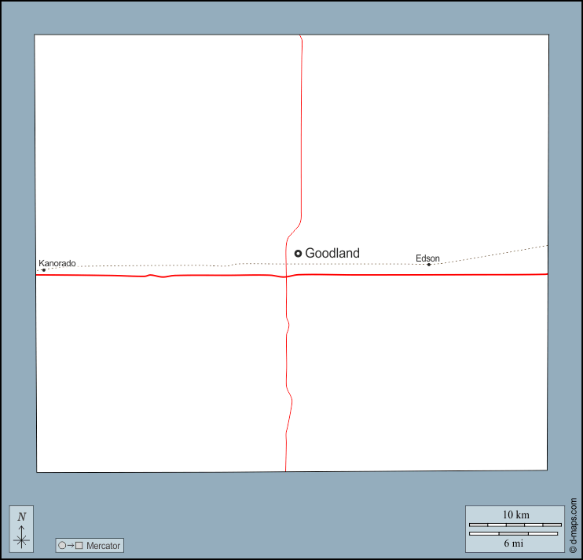Click the Mercator projection label
The image size is (583, 560).
[104, 545]
